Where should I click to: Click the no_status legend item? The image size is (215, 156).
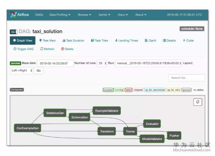[x=198, y=90]
